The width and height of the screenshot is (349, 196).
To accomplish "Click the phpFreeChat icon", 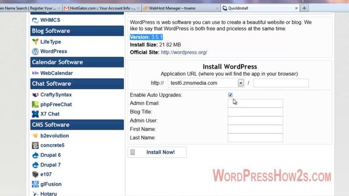I will (35, 104).
